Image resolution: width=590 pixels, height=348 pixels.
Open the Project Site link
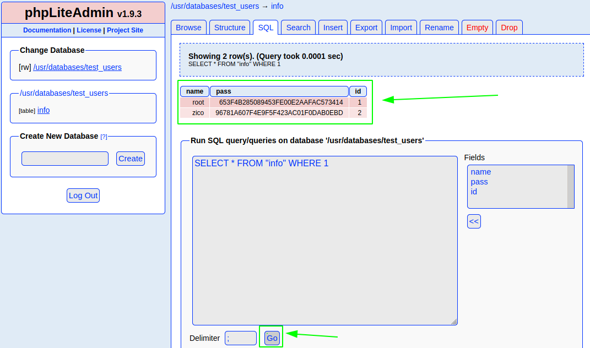click(125, 30)
